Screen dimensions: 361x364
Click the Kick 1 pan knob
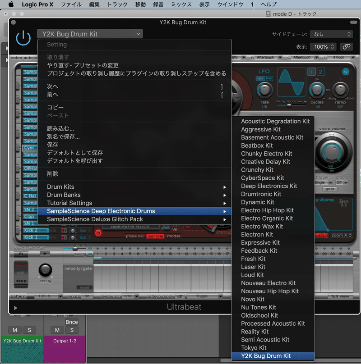coord(73,237)
